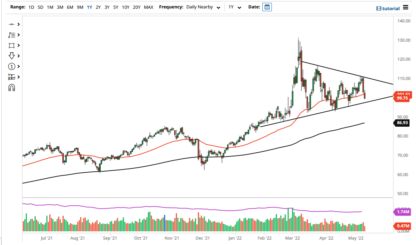Viewport: 416px width, 245px height.
Task: Switch chart range to MAX
Action: [x=148, y=7]
